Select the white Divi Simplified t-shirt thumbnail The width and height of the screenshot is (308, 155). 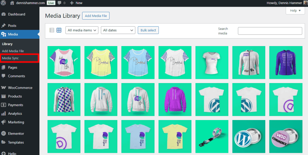click(175, 63)
